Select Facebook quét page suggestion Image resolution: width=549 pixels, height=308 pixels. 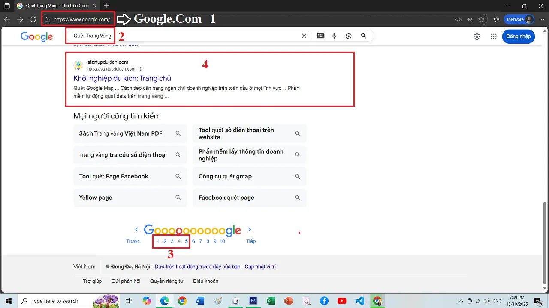pyautogui.click(x=250, y=198)
